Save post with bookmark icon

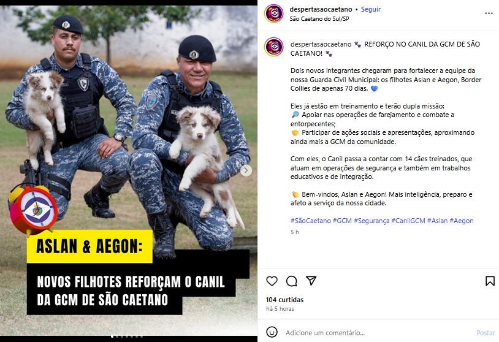coord(490,281)
